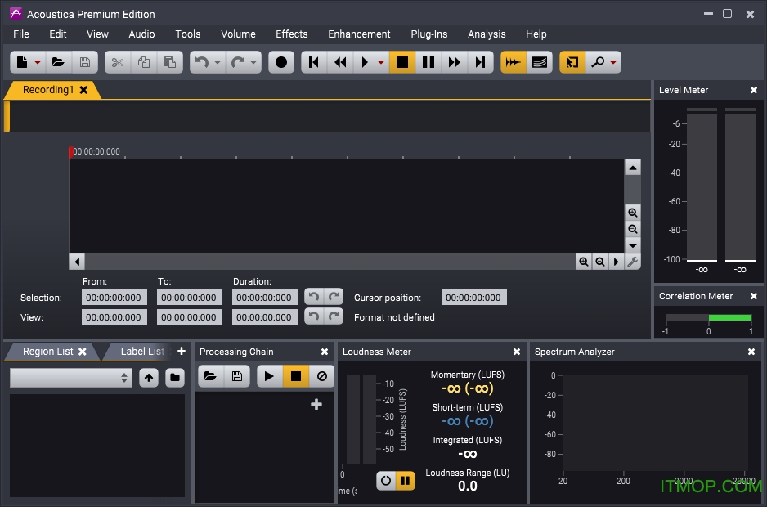Click the waveform view icon
The image size is (767, 507).
[x=514, y=61]
